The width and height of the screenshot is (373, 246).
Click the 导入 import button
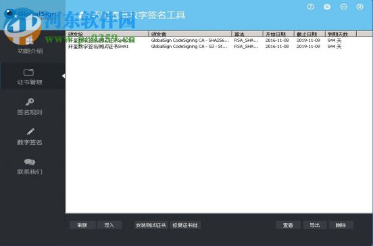[109, 225]
